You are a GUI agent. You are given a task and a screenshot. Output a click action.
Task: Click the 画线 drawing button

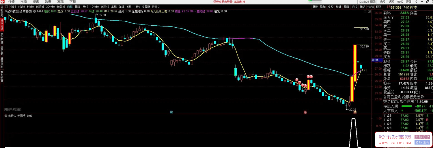click(x=346, y=7)
